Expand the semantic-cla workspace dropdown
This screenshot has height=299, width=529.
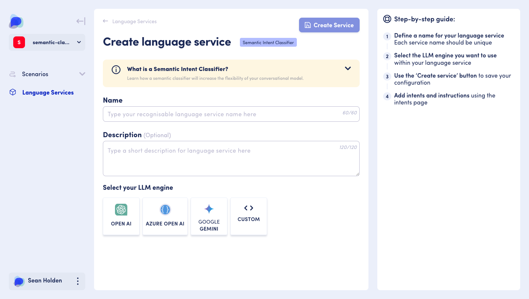[79, 42]
